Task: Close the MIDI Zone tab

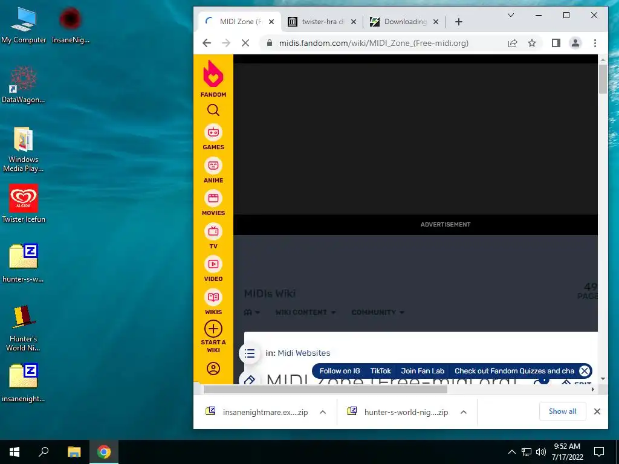Action: tap(271, 22)
